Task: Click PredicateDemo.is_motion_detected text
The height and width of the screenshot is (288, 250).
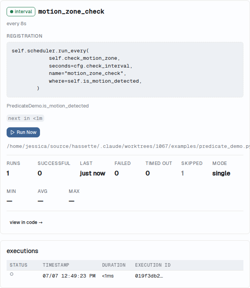Action: pos(48,106)
